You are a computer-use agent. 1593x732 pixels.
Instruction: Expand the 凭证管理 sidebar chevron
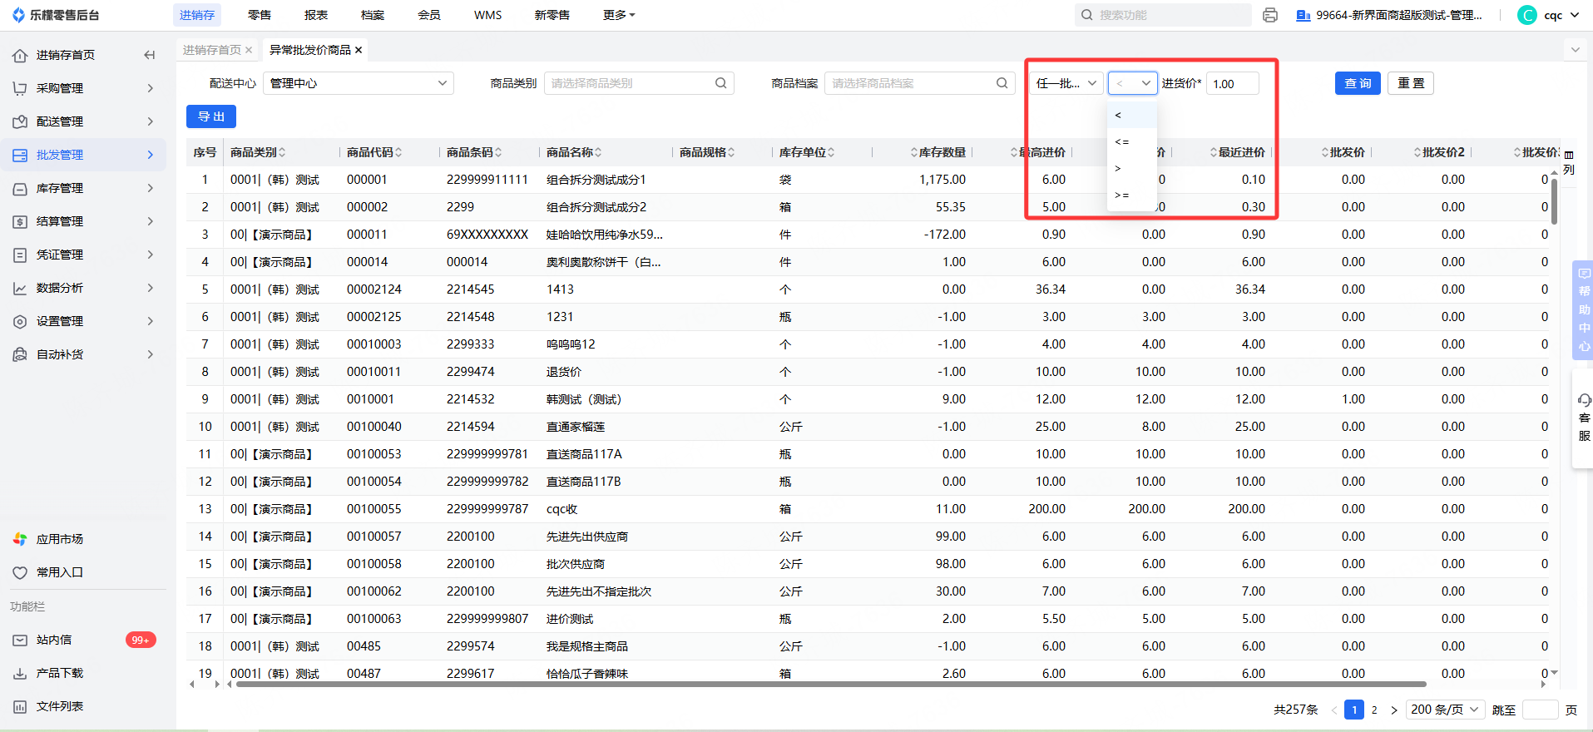click(x=151, y=255)
